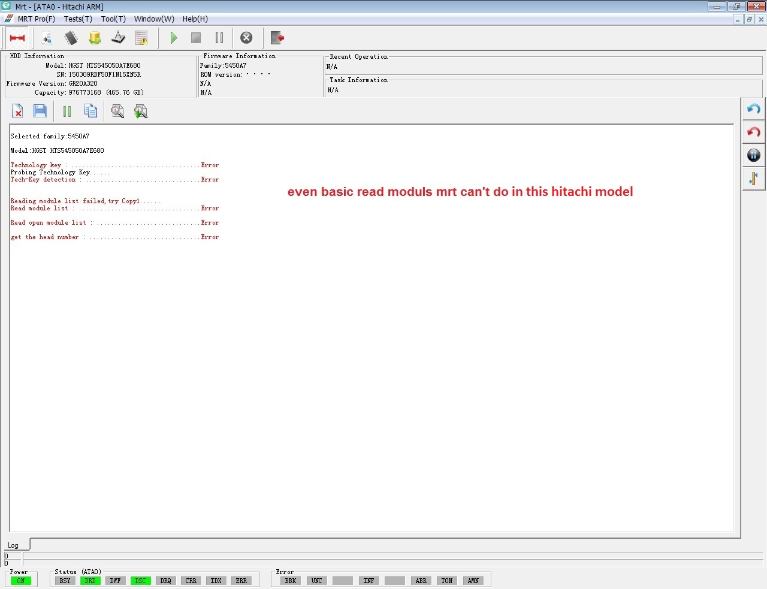
Task: Click the chip-shaped ROM icon
Action: [x=71, y=38]
